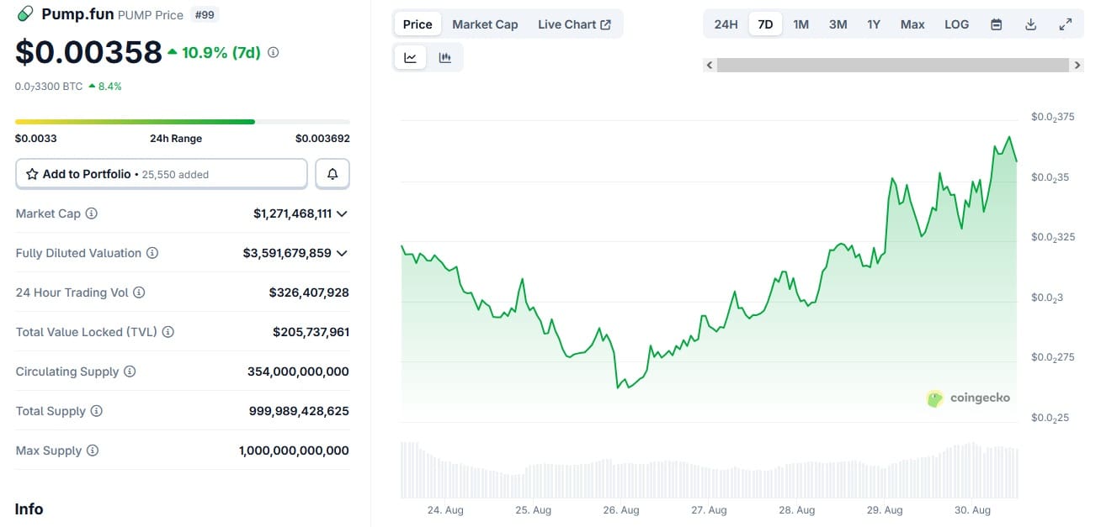Show Market Cap info tooltip icon
This screenshot has width=1117, height=527.
(x=92, y=213)
